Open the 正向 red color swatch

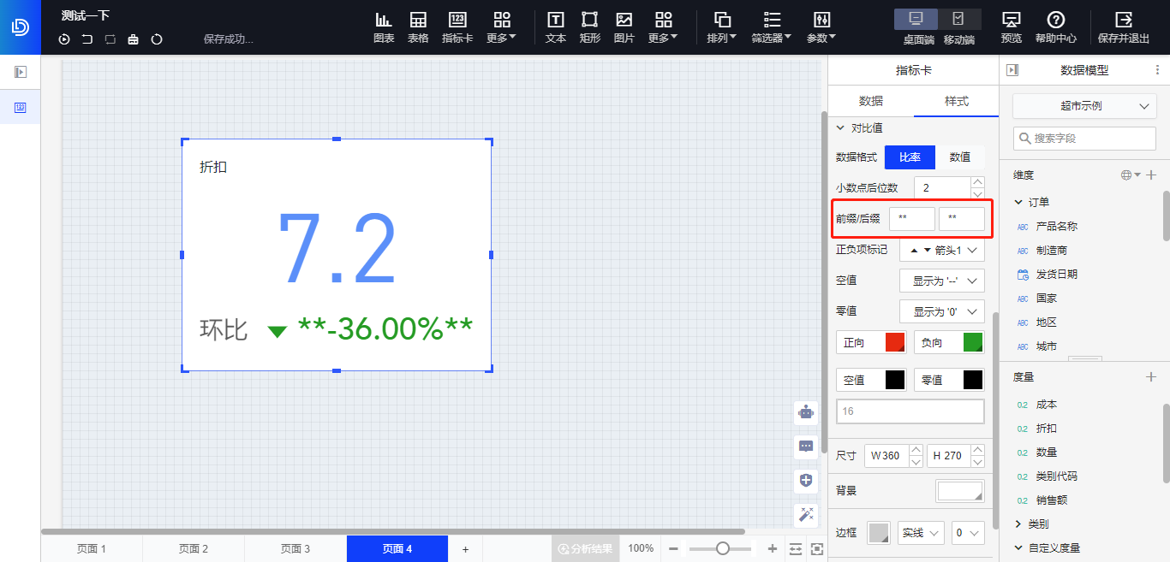pos(894,342)
